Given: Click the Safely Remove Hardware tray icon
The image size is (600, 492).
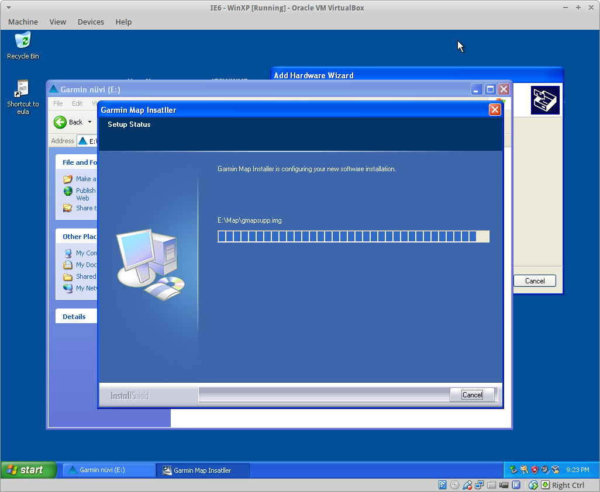Looking at the screenshot, I should click(513, 469).
